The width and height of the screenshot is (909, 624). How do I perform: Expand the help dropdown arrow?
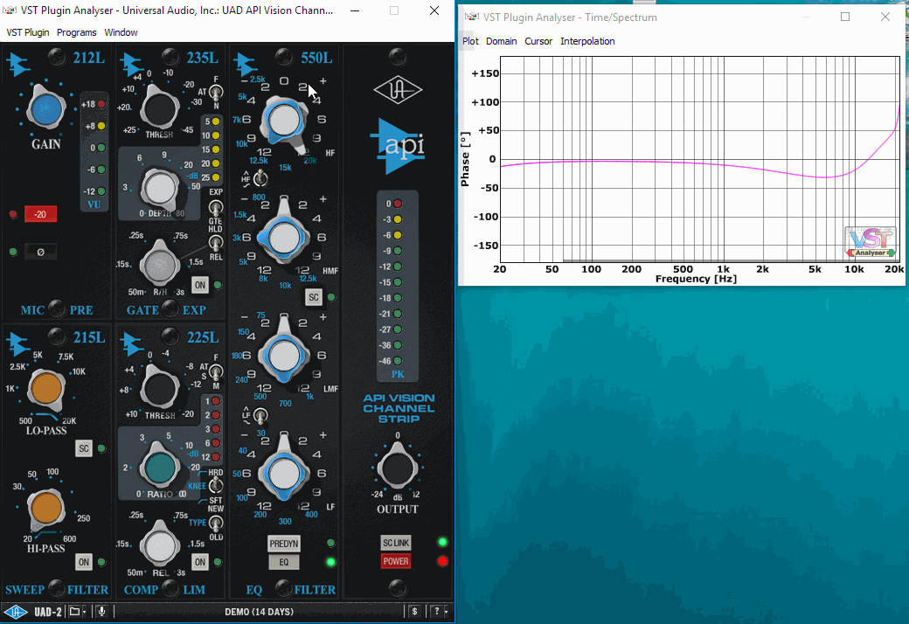pos(446,612)
